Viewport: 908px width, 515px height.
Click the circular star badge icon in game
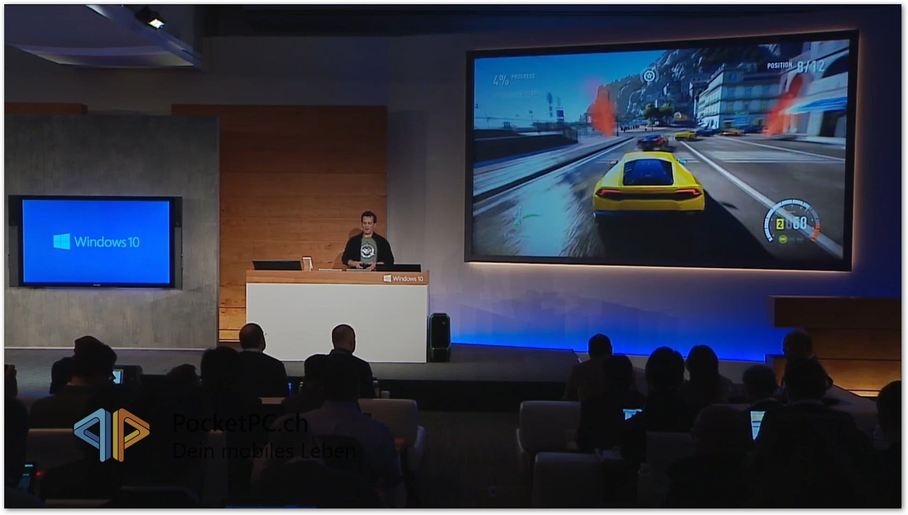(649, 76)
